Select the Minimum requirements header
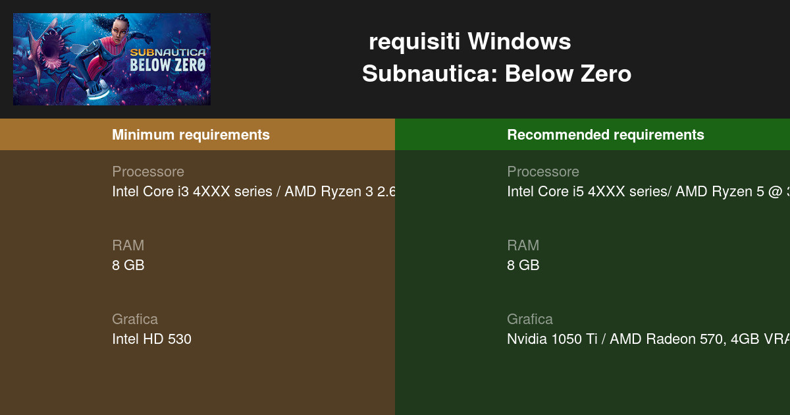This screenshot has width=790, height=415. [x=190, y=134]
